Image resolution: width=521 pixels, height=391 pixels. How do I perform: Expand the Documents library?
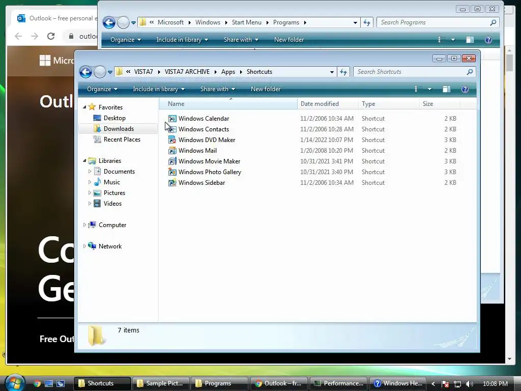click(x=90, y=172)
